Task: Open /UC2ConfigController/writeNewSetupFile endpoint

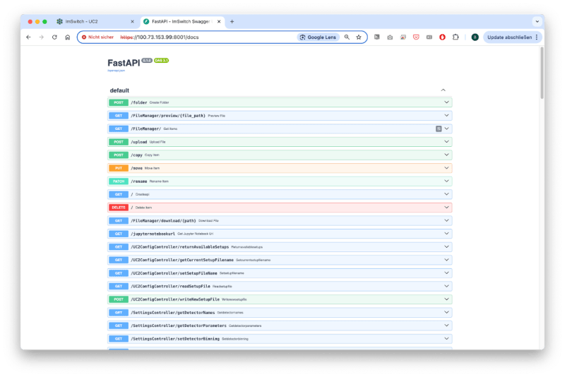Action: coord(280,299)
